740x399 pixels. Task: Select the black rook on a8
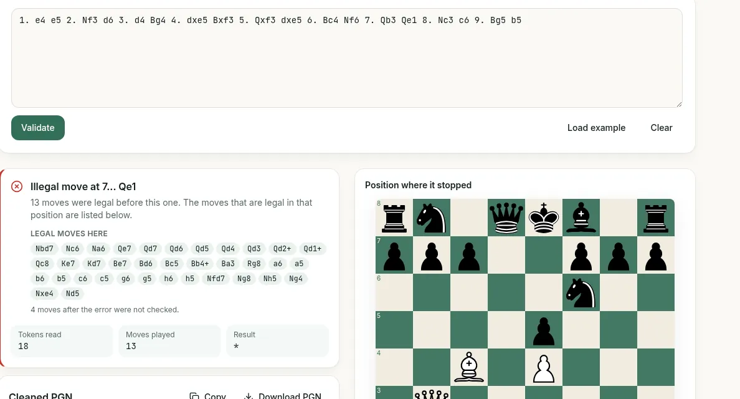pos(394,218)
